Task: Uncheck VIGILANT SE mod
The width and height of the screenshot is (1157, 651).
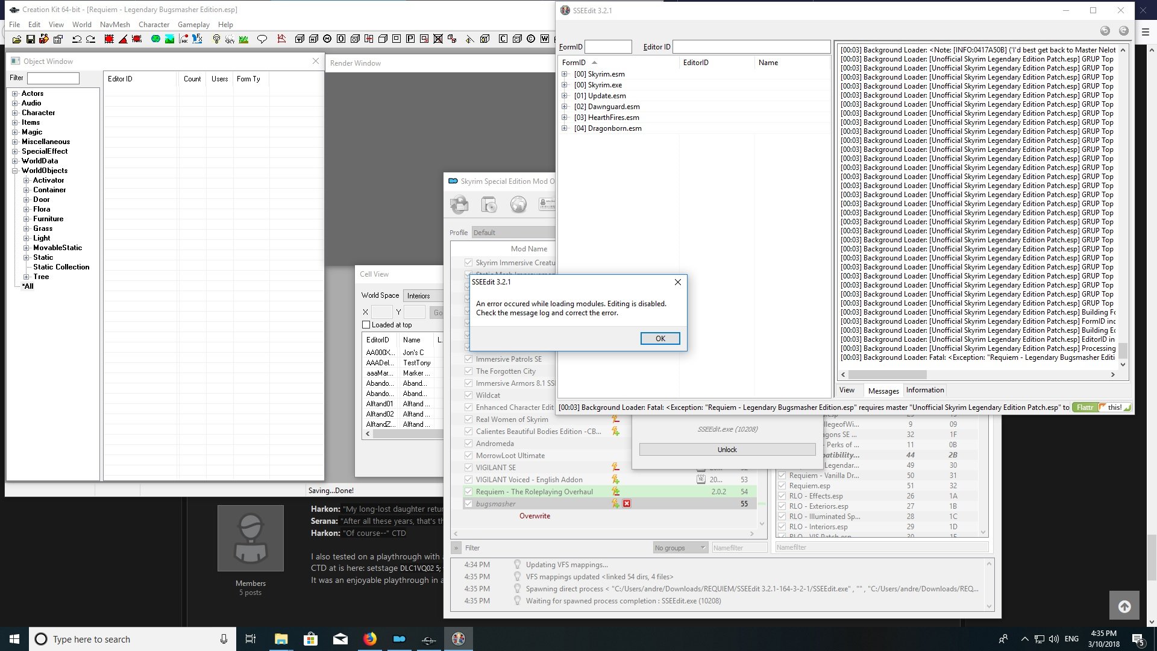Action: tap(468, 468)
